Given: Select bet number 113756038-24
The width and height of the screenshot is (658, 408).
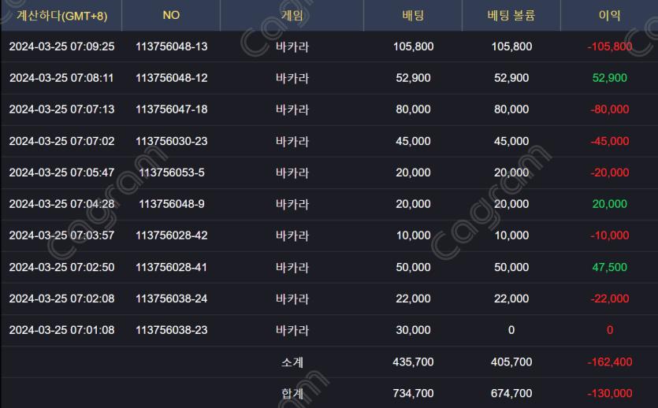Looking at the screenshot, I should pyautogui.click(x=172, y=299).
